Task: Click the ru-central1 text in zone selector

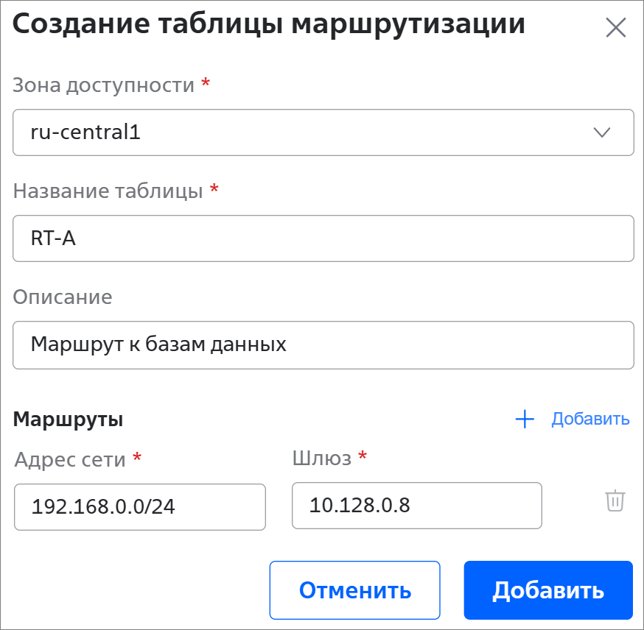Action: point(85,132)
